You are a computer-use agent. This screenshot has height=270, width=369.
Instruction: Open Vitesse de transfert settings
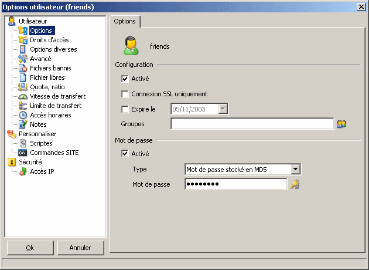58,96
